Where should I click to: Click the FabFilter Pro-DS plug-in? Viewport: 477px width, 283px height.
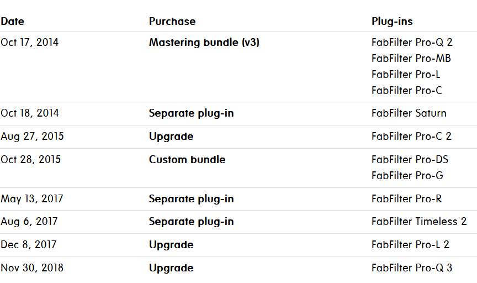410,160
